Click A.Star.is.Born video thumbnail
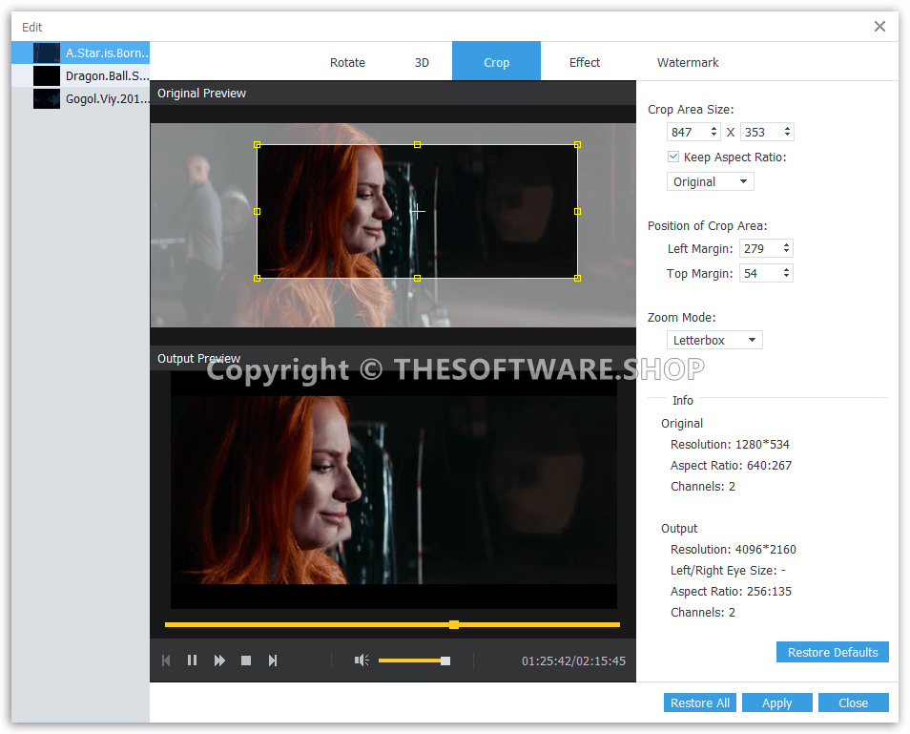Image resolution: width=910 pixels, height=734 pixels. click(47, 52)
